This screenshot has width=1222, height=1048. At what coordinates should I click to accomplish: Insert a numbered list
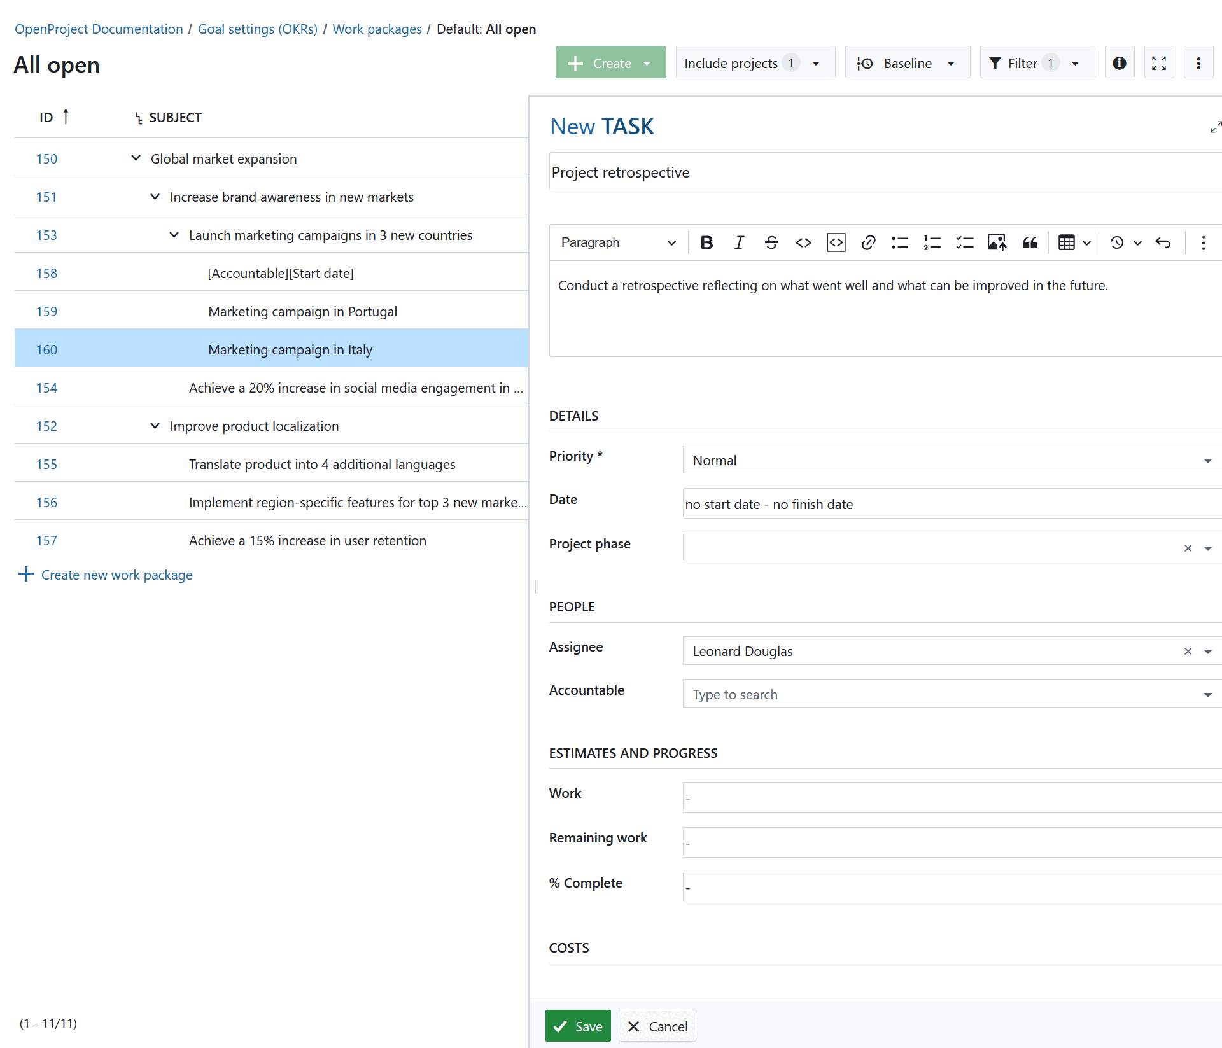point(932,242)
